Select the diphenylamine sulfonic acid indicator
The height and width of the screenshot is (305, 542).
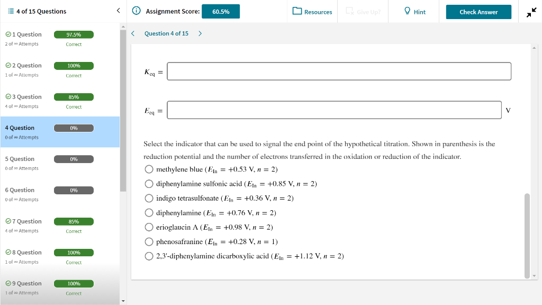tap(149, 183)
